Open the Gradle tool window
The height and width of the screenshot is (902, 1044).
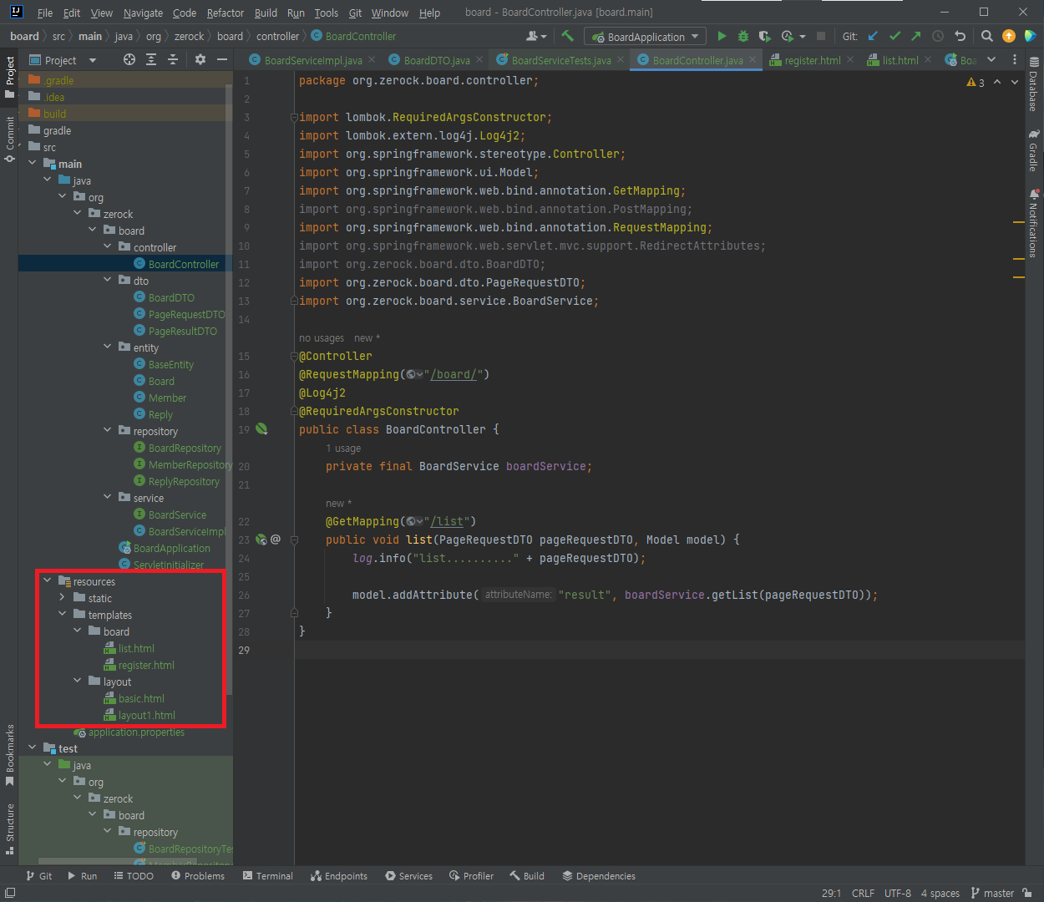click(1034, 150)
